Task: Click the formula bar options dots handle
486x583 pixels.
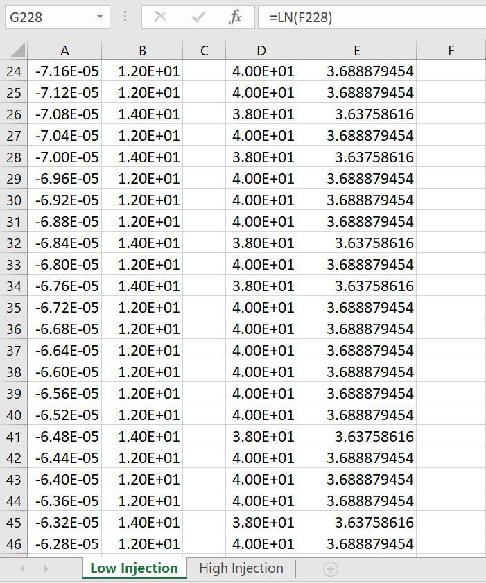Action: pos(125,17)
